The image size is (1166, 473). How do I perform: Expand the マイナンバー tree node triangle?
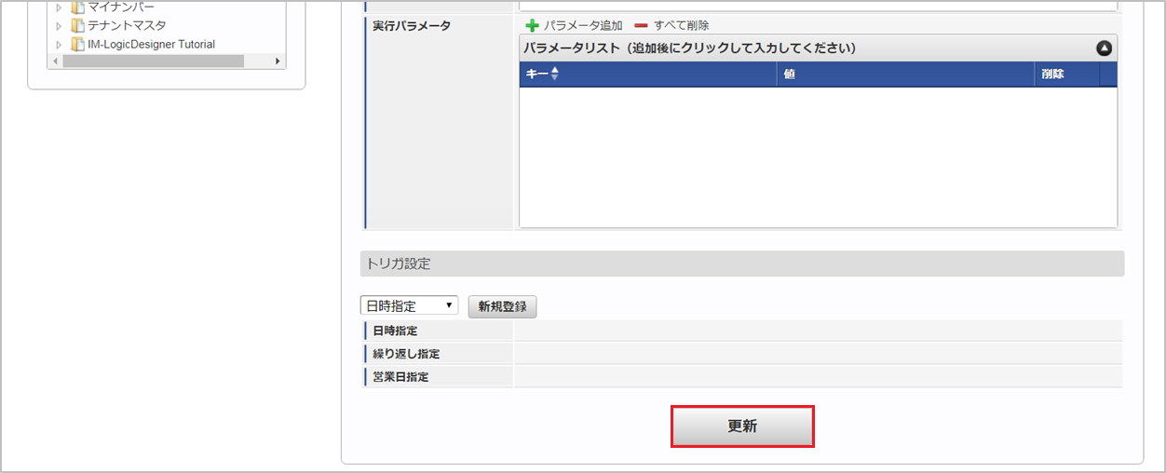pos(59,7)
